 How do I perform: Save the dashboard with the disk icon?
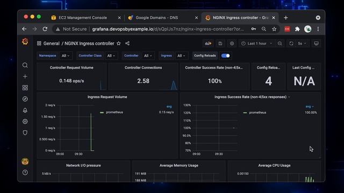[x=220, y=43]
